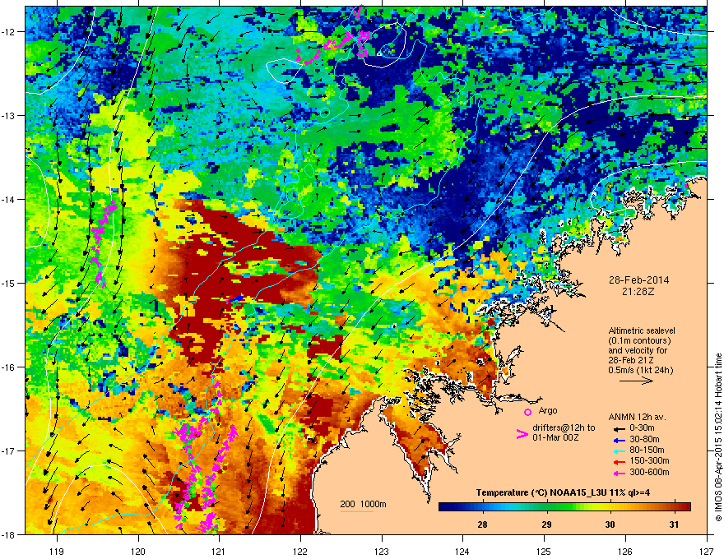Click the 'Argo' legend label
Screen dimensions: 724x559
coord(548,410)
